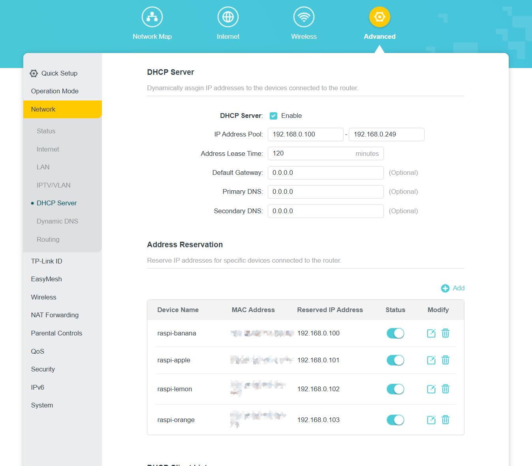Open the Dynamic DNS page
The image size is (532, 466).
(x=57, y=221)
